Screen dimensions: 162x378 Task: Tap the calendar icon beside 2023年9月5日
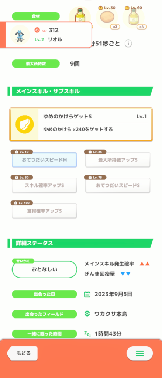(87, 294)
